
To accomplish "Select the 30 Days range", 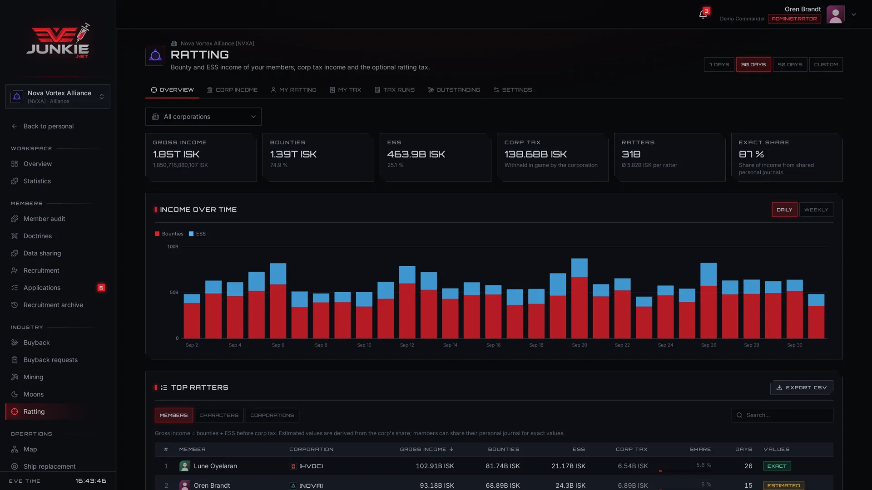I will (x=753, y=64).
